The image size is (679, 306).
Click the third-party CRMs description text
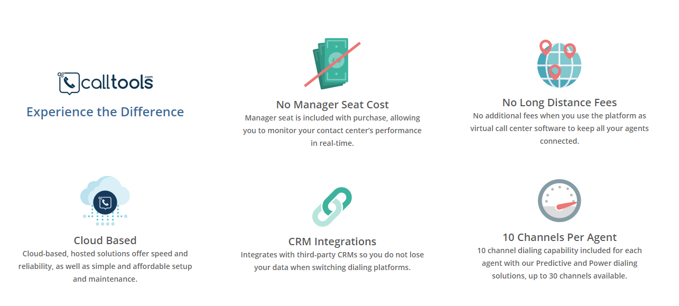click(332, 261)
